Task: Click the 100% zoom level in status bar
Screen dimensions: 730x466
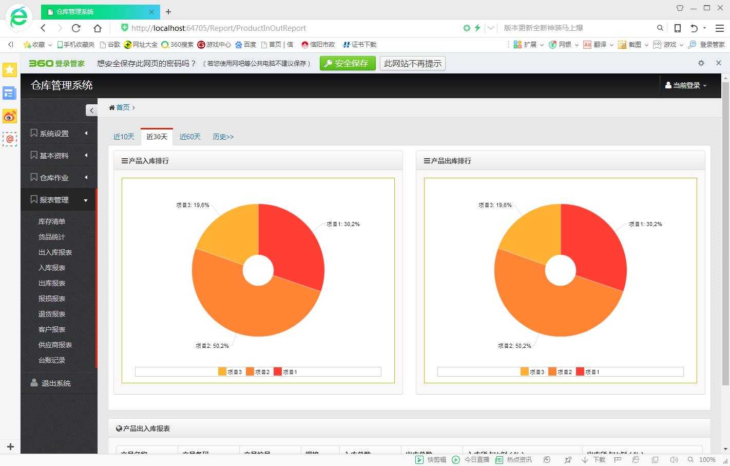Action: (x=707, y=460)
